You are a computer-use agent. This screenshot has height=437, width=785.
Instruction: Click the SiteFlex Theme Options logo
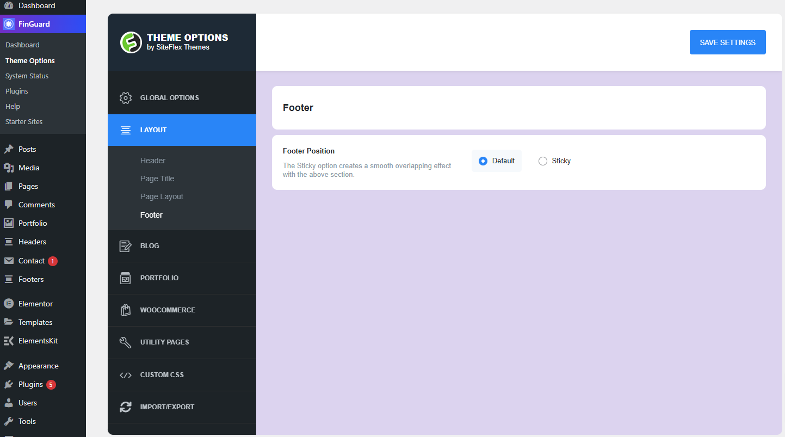pos(131,42)
